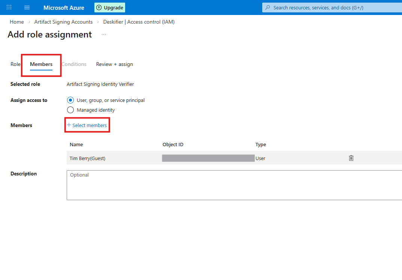Click the User type cell

(260, 158)
